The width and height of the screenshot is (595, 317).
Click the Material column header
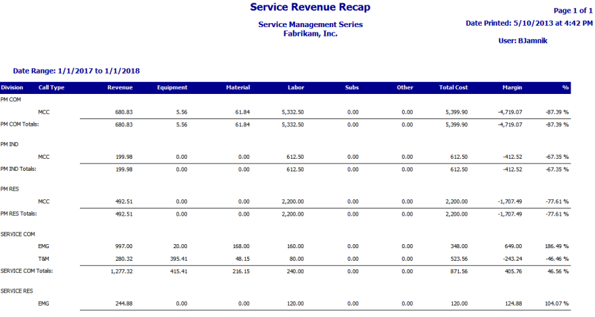[x=237, y=87]
